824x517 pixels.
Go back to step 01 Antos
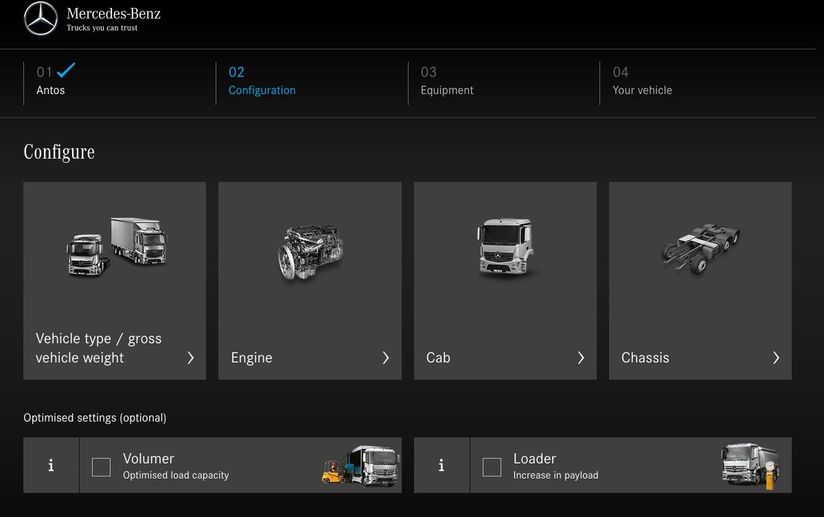click(x=51, y=82)
